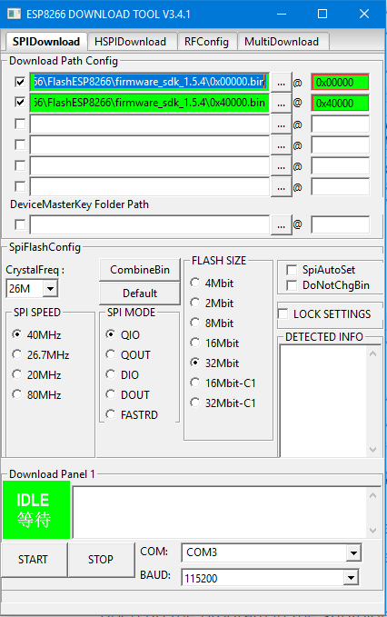Image resolution: width=387 pixels, height=617 pixels.
Task: Browse for DeviceMasterKey folder path
Action: 282,225
